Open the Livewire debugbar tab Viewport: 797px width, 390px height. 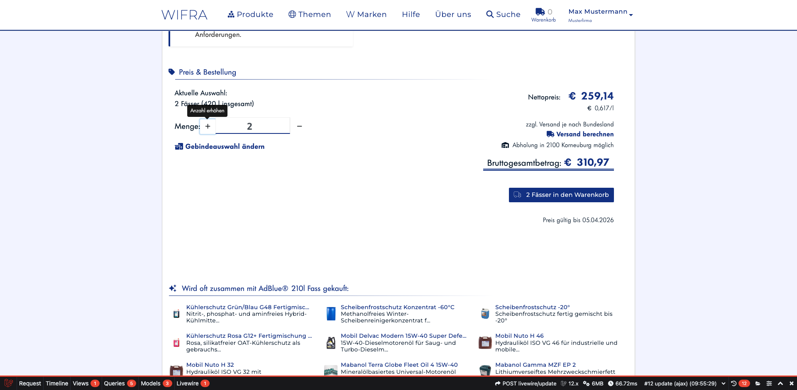tap(192, 383)
